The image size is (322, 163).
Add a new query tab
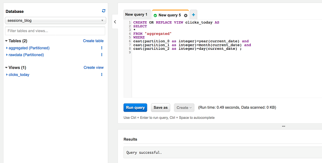point(194,15)
